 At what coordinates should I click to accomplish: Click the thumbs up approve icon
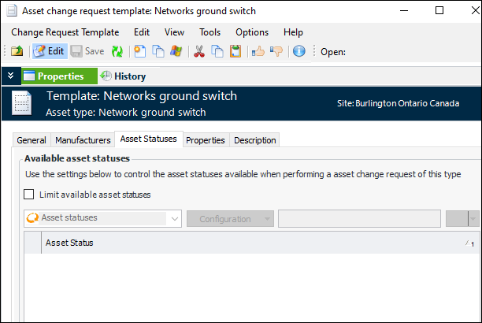(x=258, y=52)
